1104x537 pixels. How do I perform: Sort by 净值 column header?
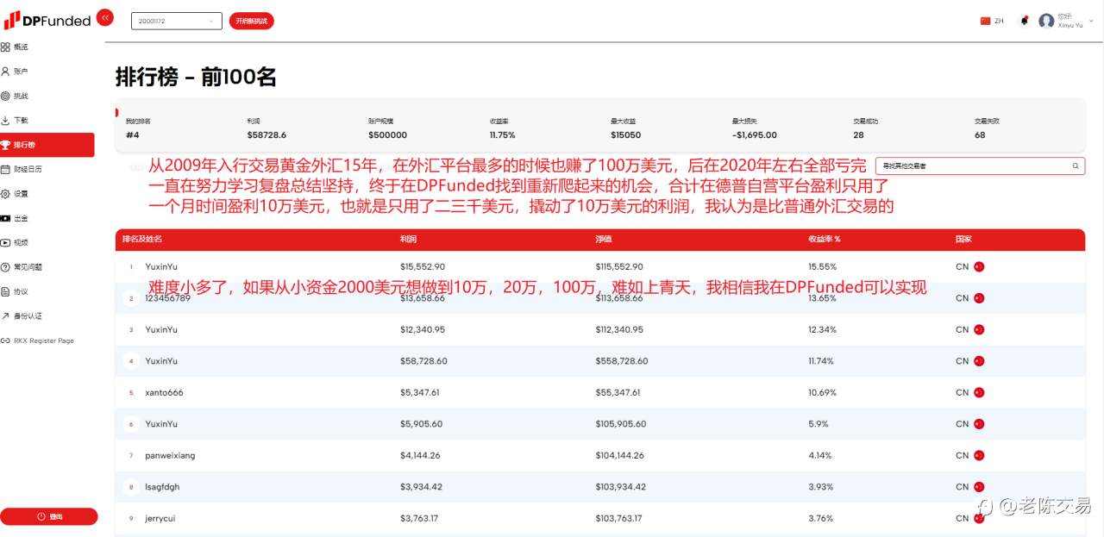tap(603, 239)
